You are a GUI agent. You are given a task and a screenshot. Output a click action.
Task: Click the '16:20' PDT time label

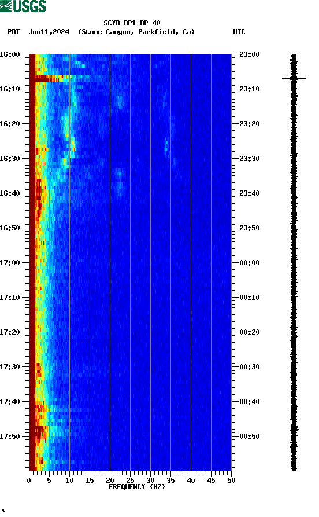pos(10,124)
